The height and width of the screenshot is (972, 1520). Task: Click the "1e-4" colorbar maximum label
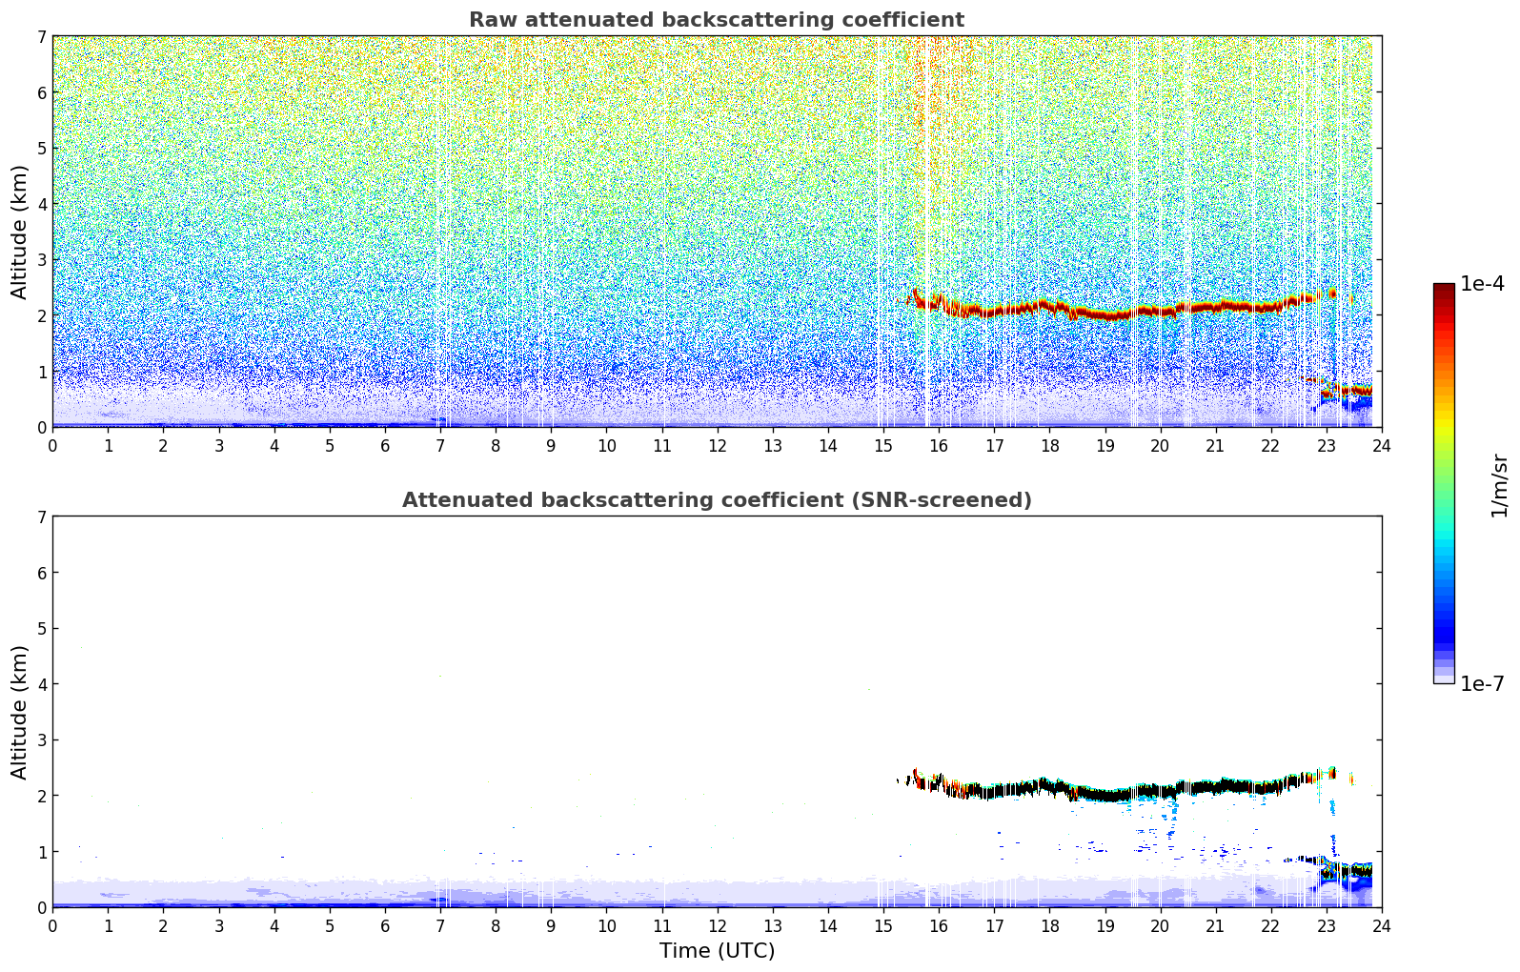1483,284
